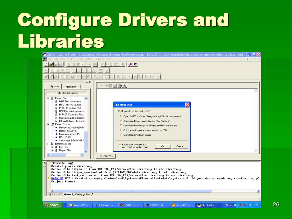Select 'MHS File: system.mhs' tree item
This screenshot has width=292, height=219.
point(70,102)
